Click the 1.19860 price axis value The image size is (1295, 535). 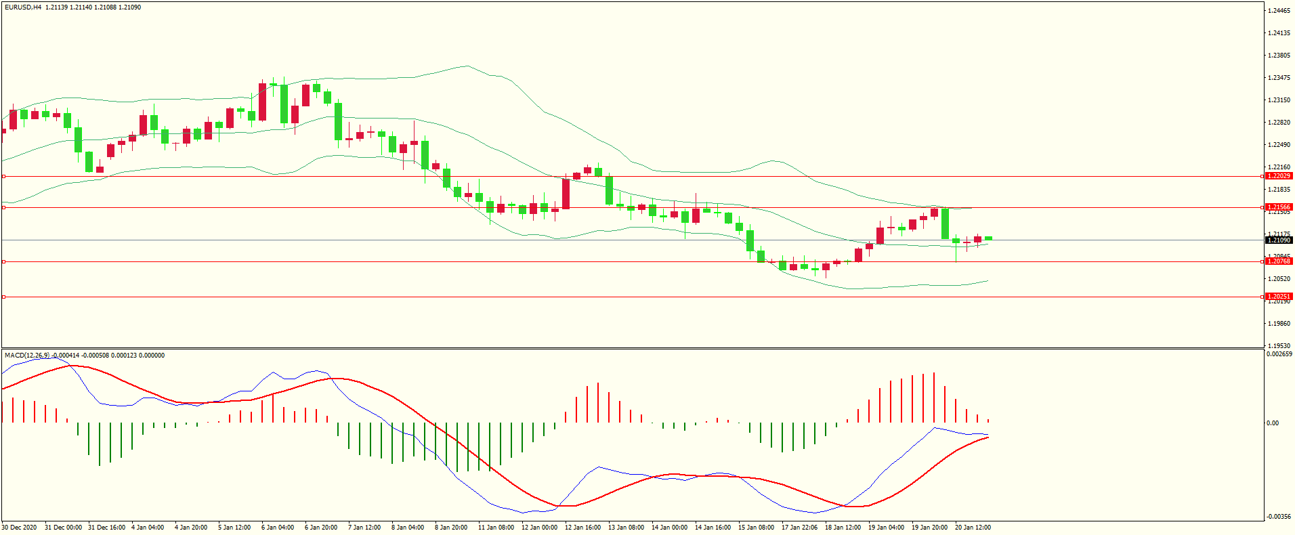click(1279, 324)
